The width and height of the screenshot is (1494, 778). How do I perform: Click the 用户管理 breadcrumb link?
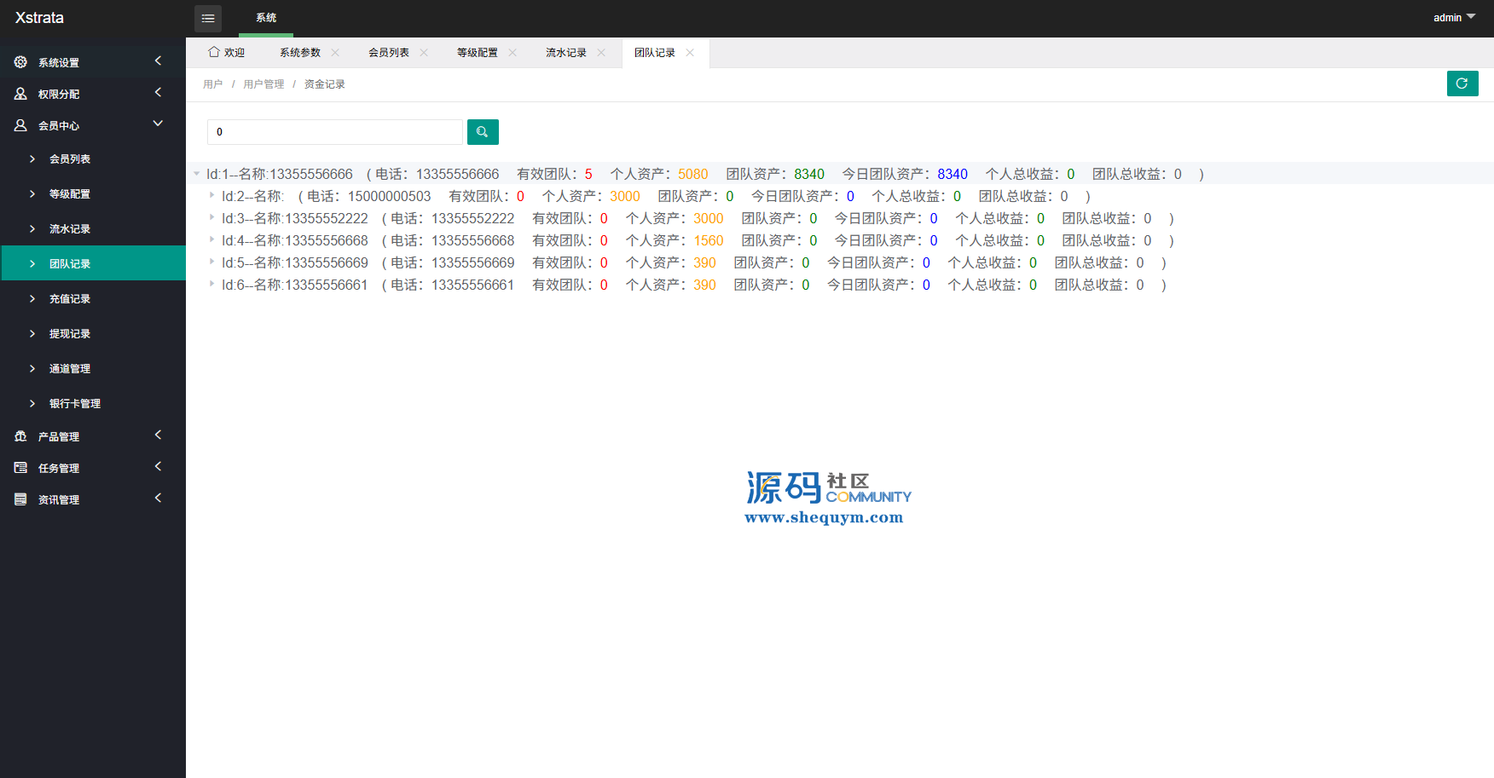tap(263, 84)
